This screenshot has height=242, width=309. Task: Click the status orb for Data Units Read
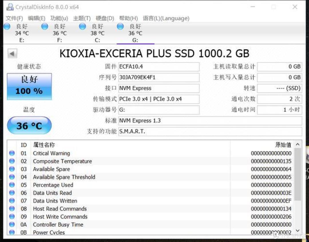[12, 193]
